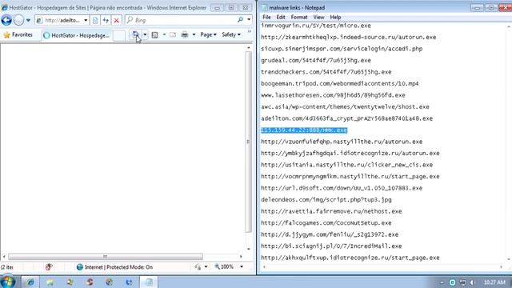Select the Notepad taskbar button
512x288 pixels.
click(149, 282)
